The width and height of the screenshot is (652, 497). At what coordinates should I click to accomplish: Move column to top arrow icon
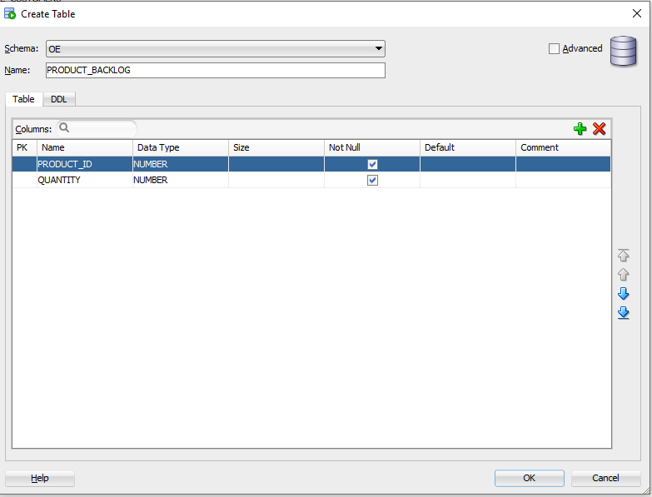click(x=623, y=256)
